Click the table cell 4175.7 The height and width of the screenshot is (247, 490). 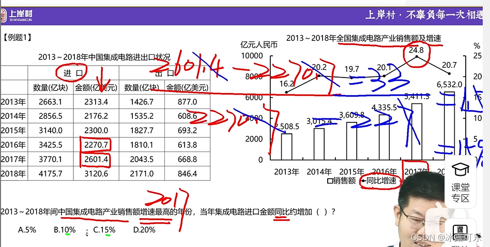(51, 174)
